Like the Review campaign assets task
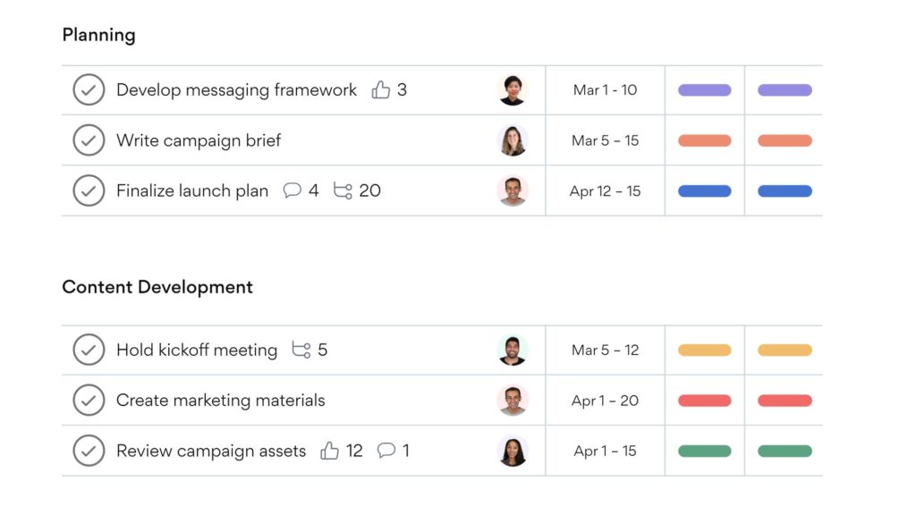 pos(330,451)
